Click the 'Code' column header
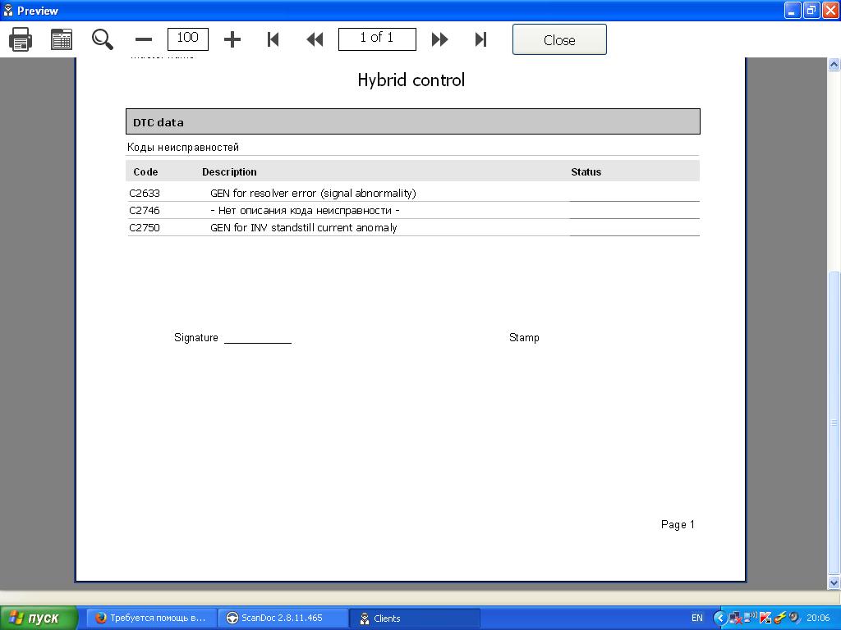The height and width of the screenshot is (630, 841). (x=145, y=172)
